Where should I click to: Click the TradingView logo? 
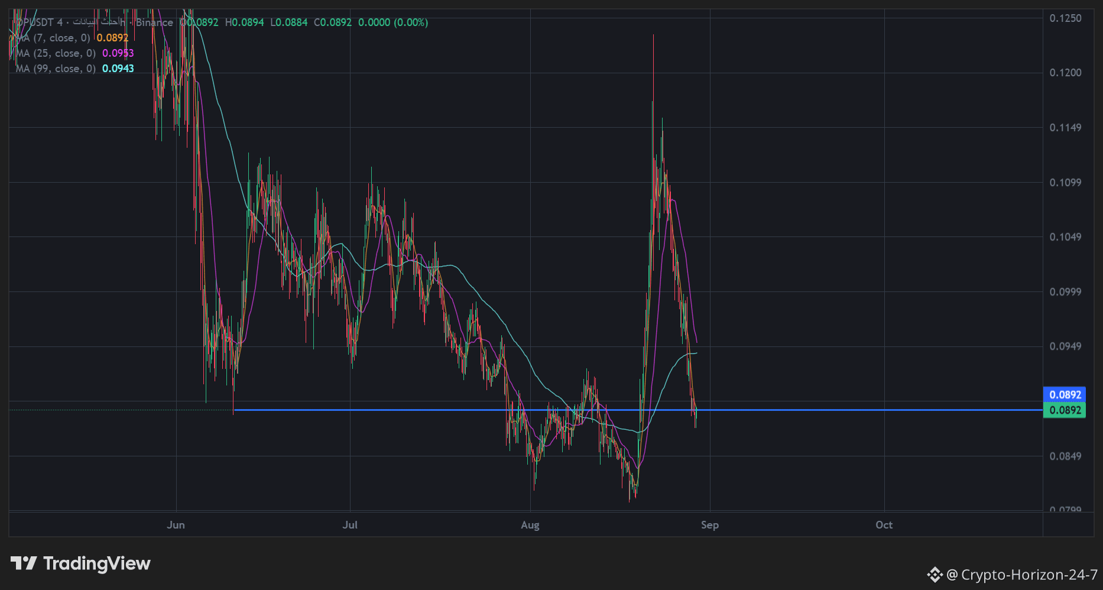pyautogui.click(x=80, y=563)
